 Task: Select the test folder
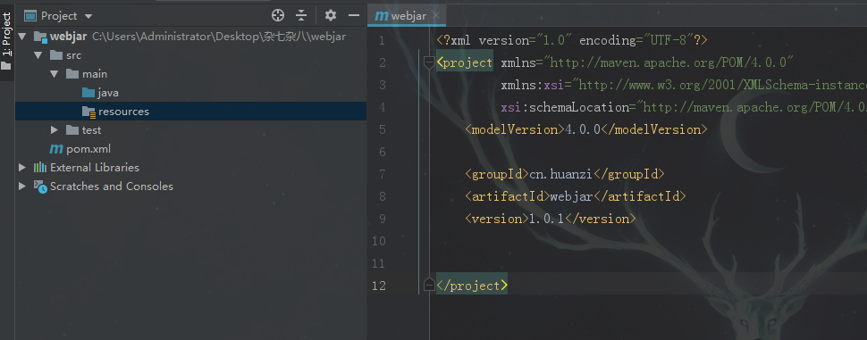point(91,130)
